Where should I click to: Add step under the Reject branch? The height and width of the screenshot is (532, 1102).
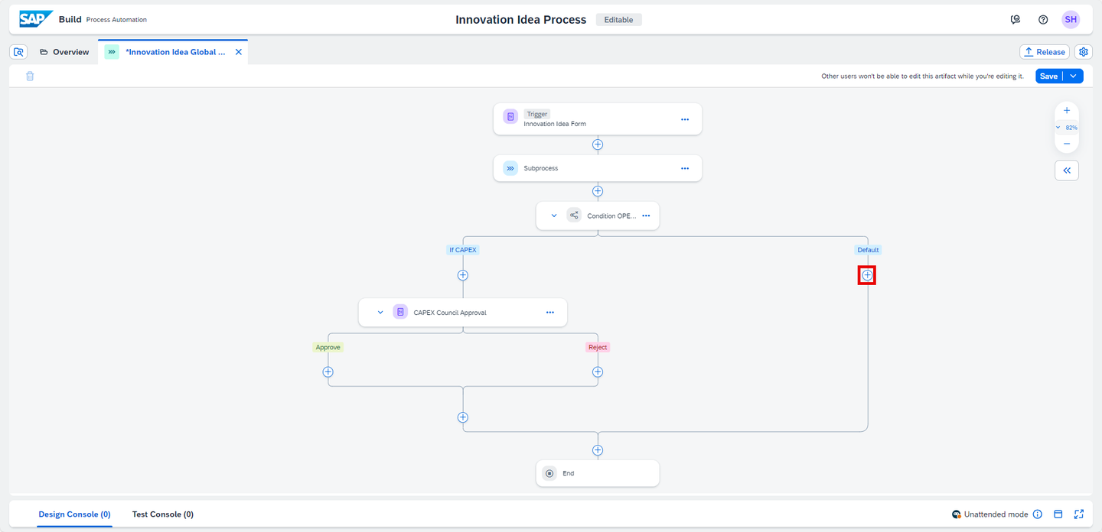[x=598, y=372]
